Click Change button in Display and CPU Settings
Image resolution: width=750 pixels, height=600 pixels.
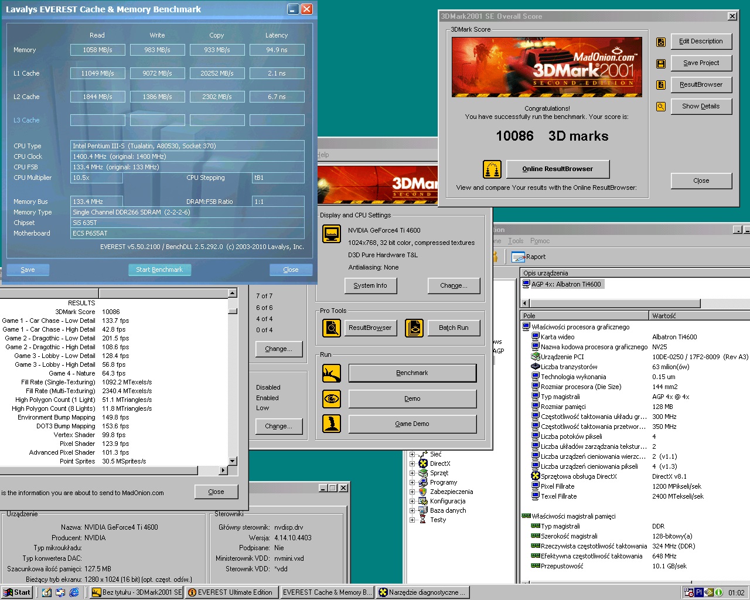(454, 285)
